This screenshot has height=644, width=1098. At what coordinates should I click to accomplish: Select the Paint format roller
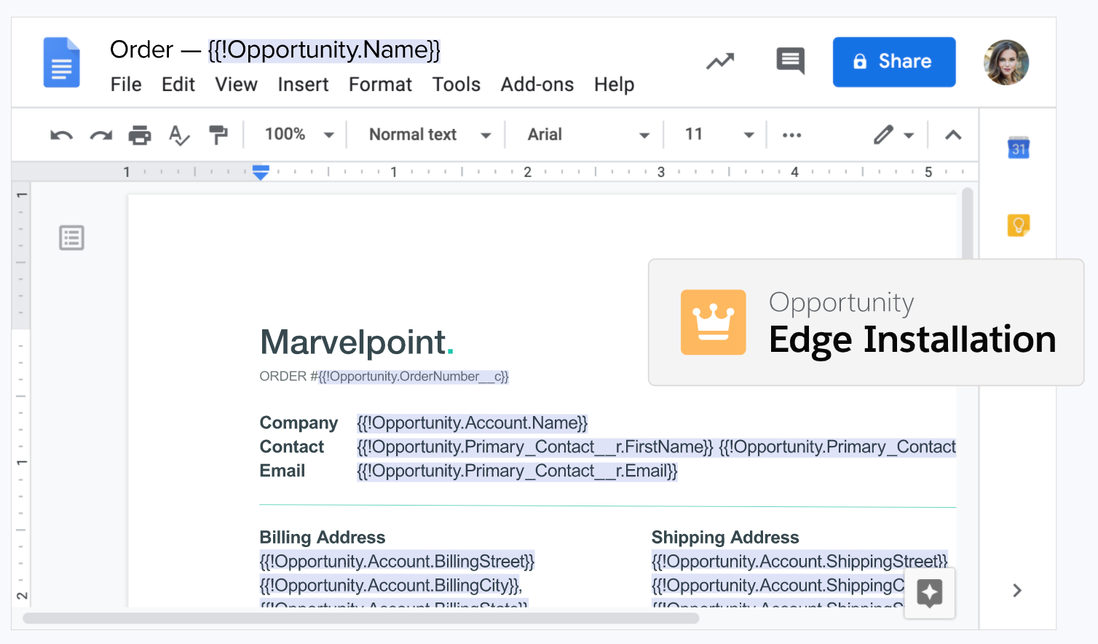click(218, 135)
